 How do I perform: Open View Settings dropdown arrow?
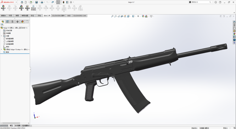click(x=153, y=16)
